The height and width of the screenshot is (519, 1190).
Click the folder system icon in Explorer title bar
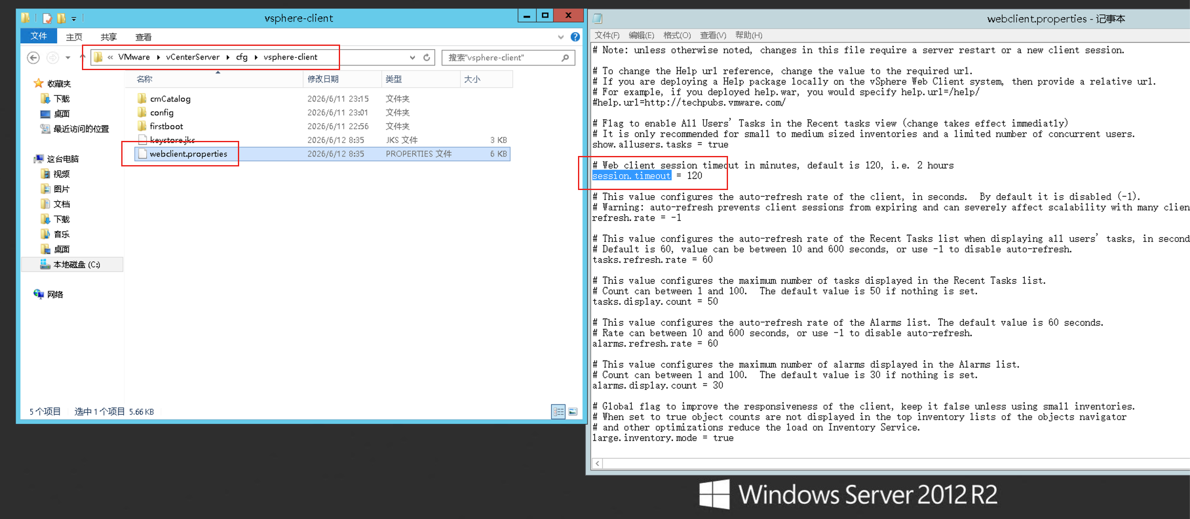[x=26, y=18]
